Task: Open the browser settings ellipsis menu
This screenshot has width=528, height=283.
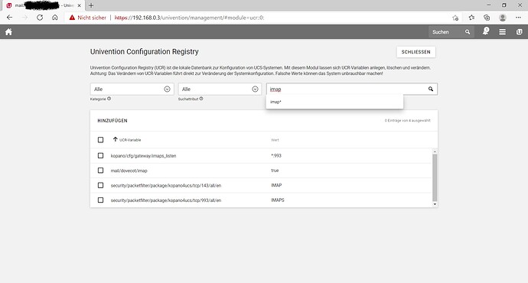Action: [518, 18]
